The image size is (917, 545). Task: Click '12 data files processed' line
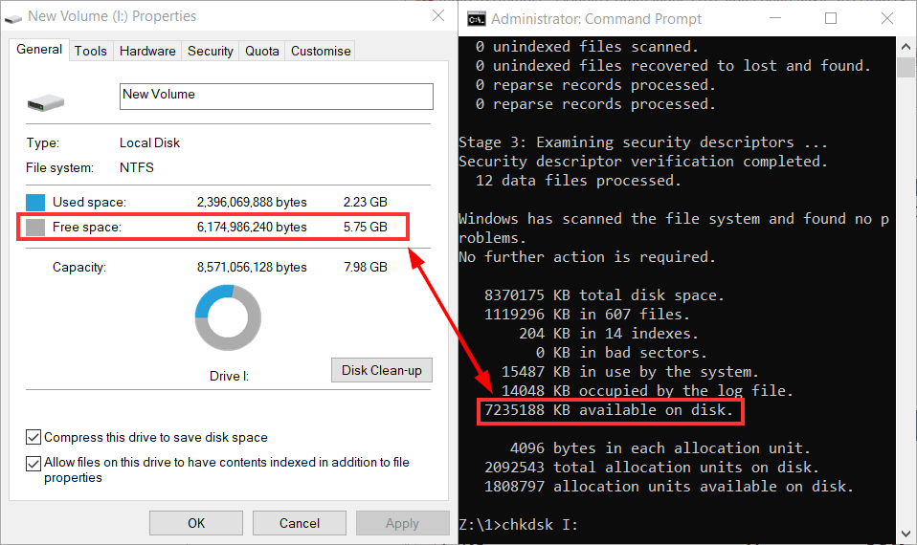[x=578, y=181]
